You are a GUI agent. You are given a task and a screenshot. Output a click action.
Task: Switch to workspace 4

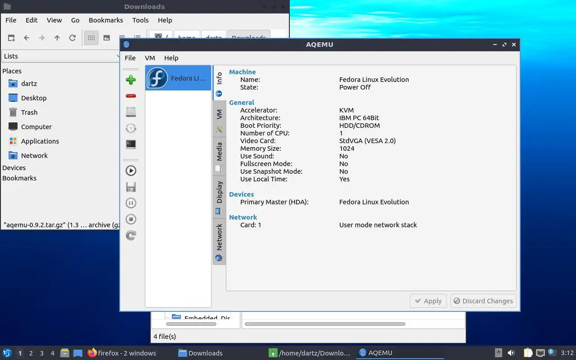[53, 353]
